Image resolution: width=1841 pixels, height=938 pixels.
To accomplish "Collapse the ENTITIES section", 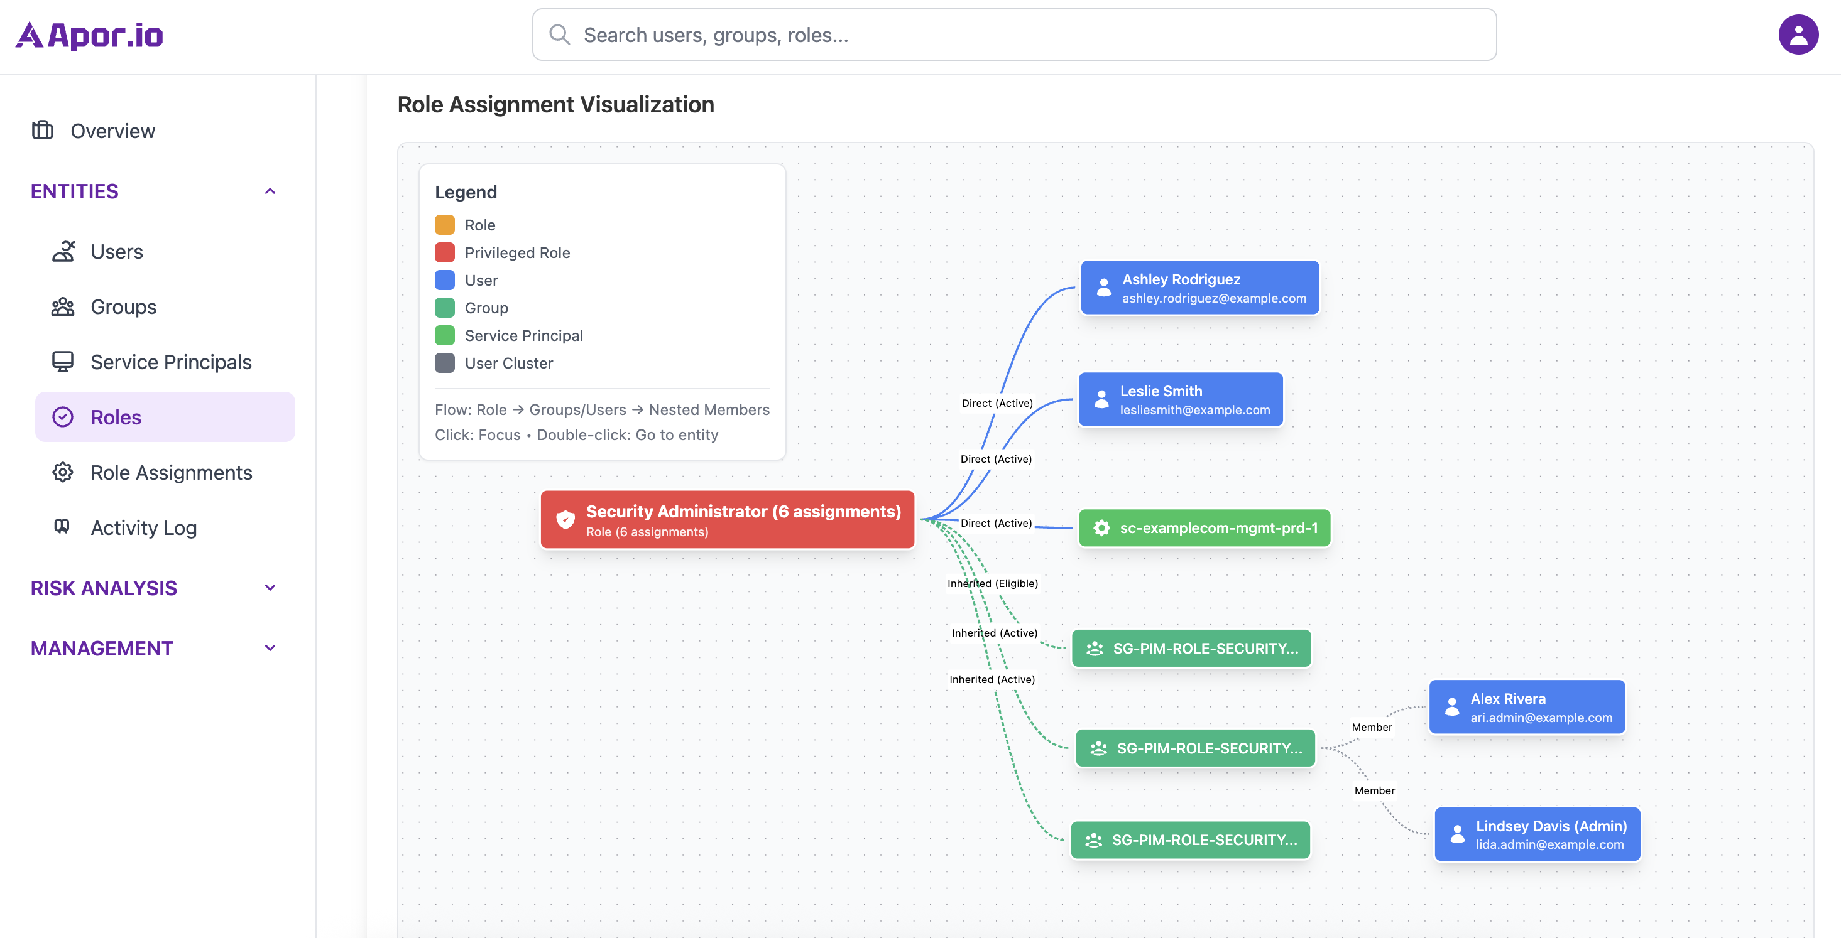I will click(270, 191).
